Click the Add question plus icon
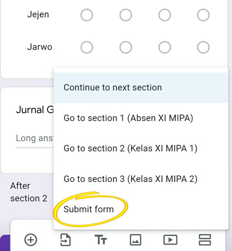 pyautogui.click(x=31, y=240)
